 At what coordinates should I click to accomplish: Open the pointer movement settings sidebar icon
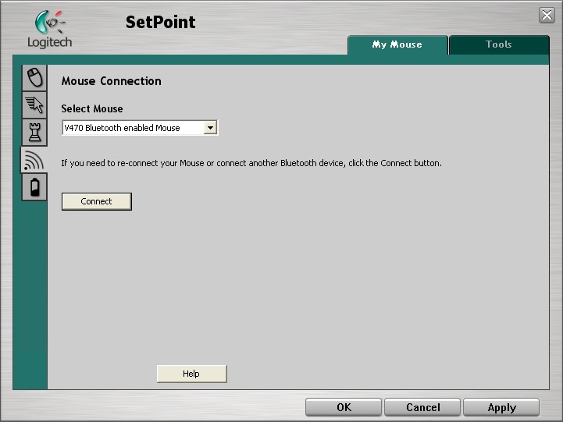(x=34, y=105)
